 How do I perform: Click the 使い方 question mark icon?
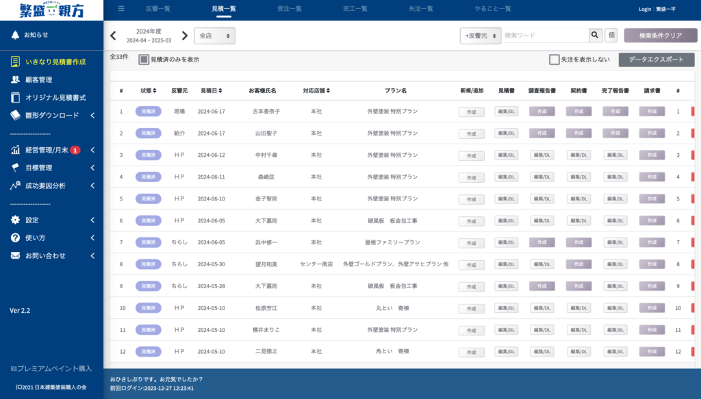point(15,237)
